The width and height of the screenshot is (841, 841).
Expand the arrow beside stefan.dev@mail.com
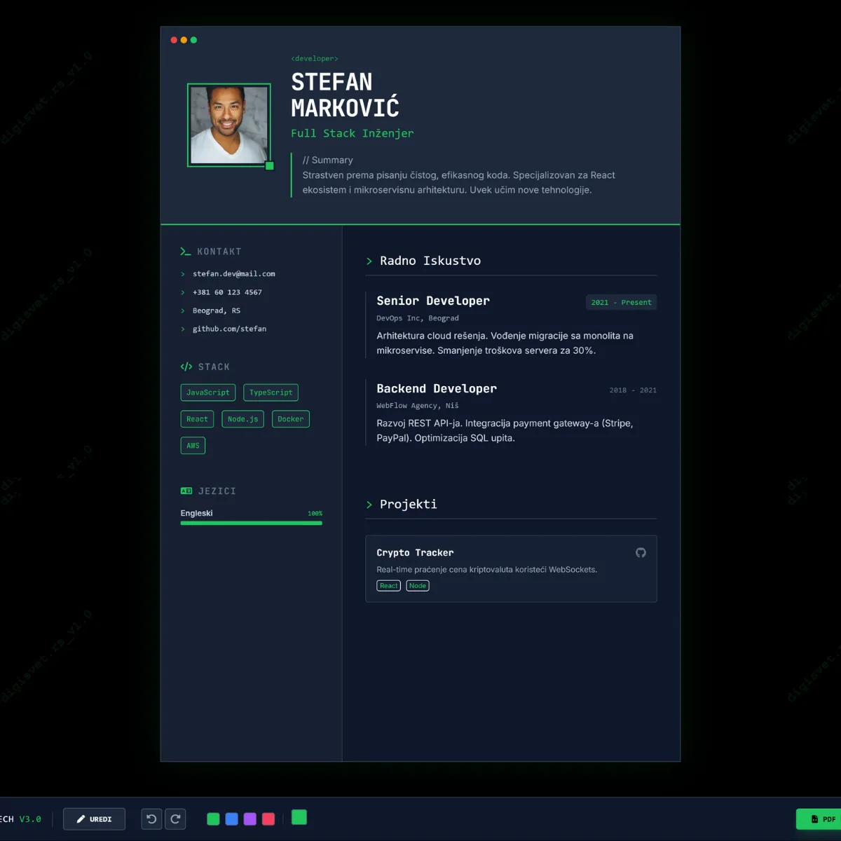point(184,273)
